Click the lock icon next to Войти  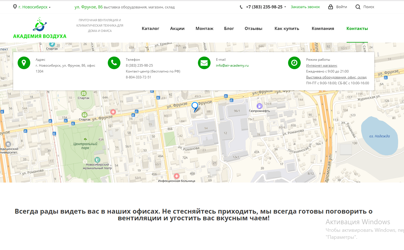(331, 7)
